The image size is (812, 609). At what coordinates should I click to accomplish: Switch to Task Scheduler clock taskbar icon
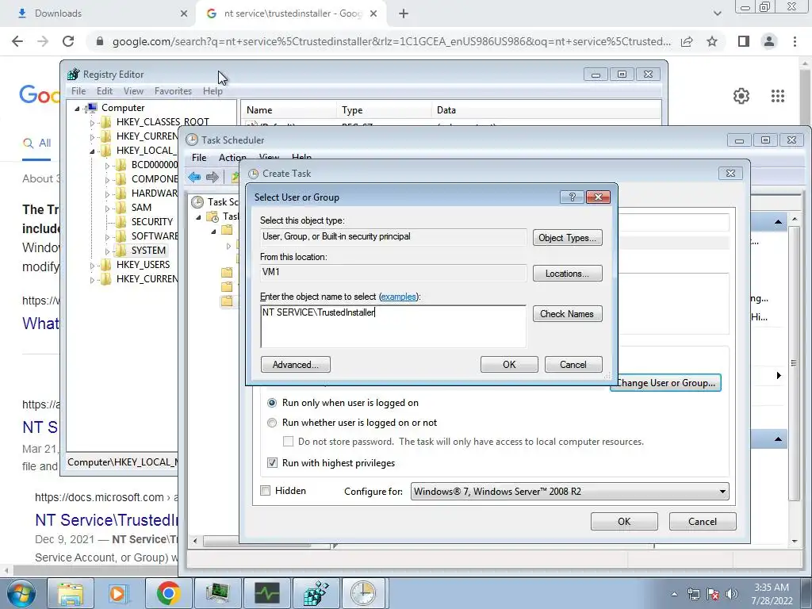pyautogui.click(x=363, y=593)
